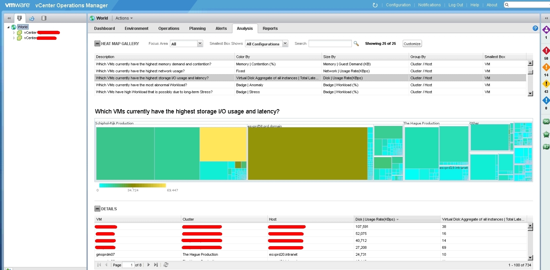Viewport: 550px width, 270px height.
Task: Click the Log Out link
Action: pyautogui.click(x=456, y=5)
